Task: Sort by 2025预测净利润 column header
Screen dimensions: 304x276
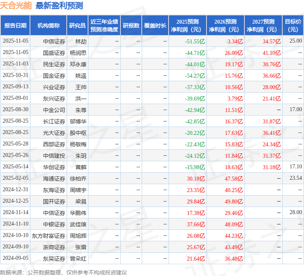Action: click(188, 26)
